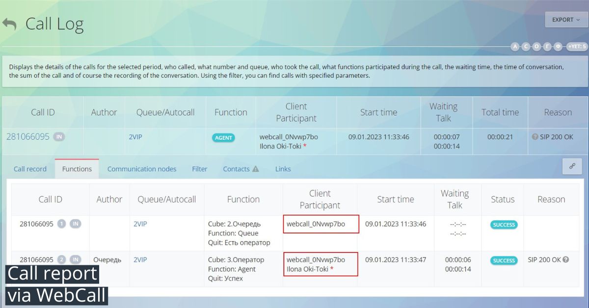Click the 'C' filter circle
589x308 pixels.
[526, 47]
